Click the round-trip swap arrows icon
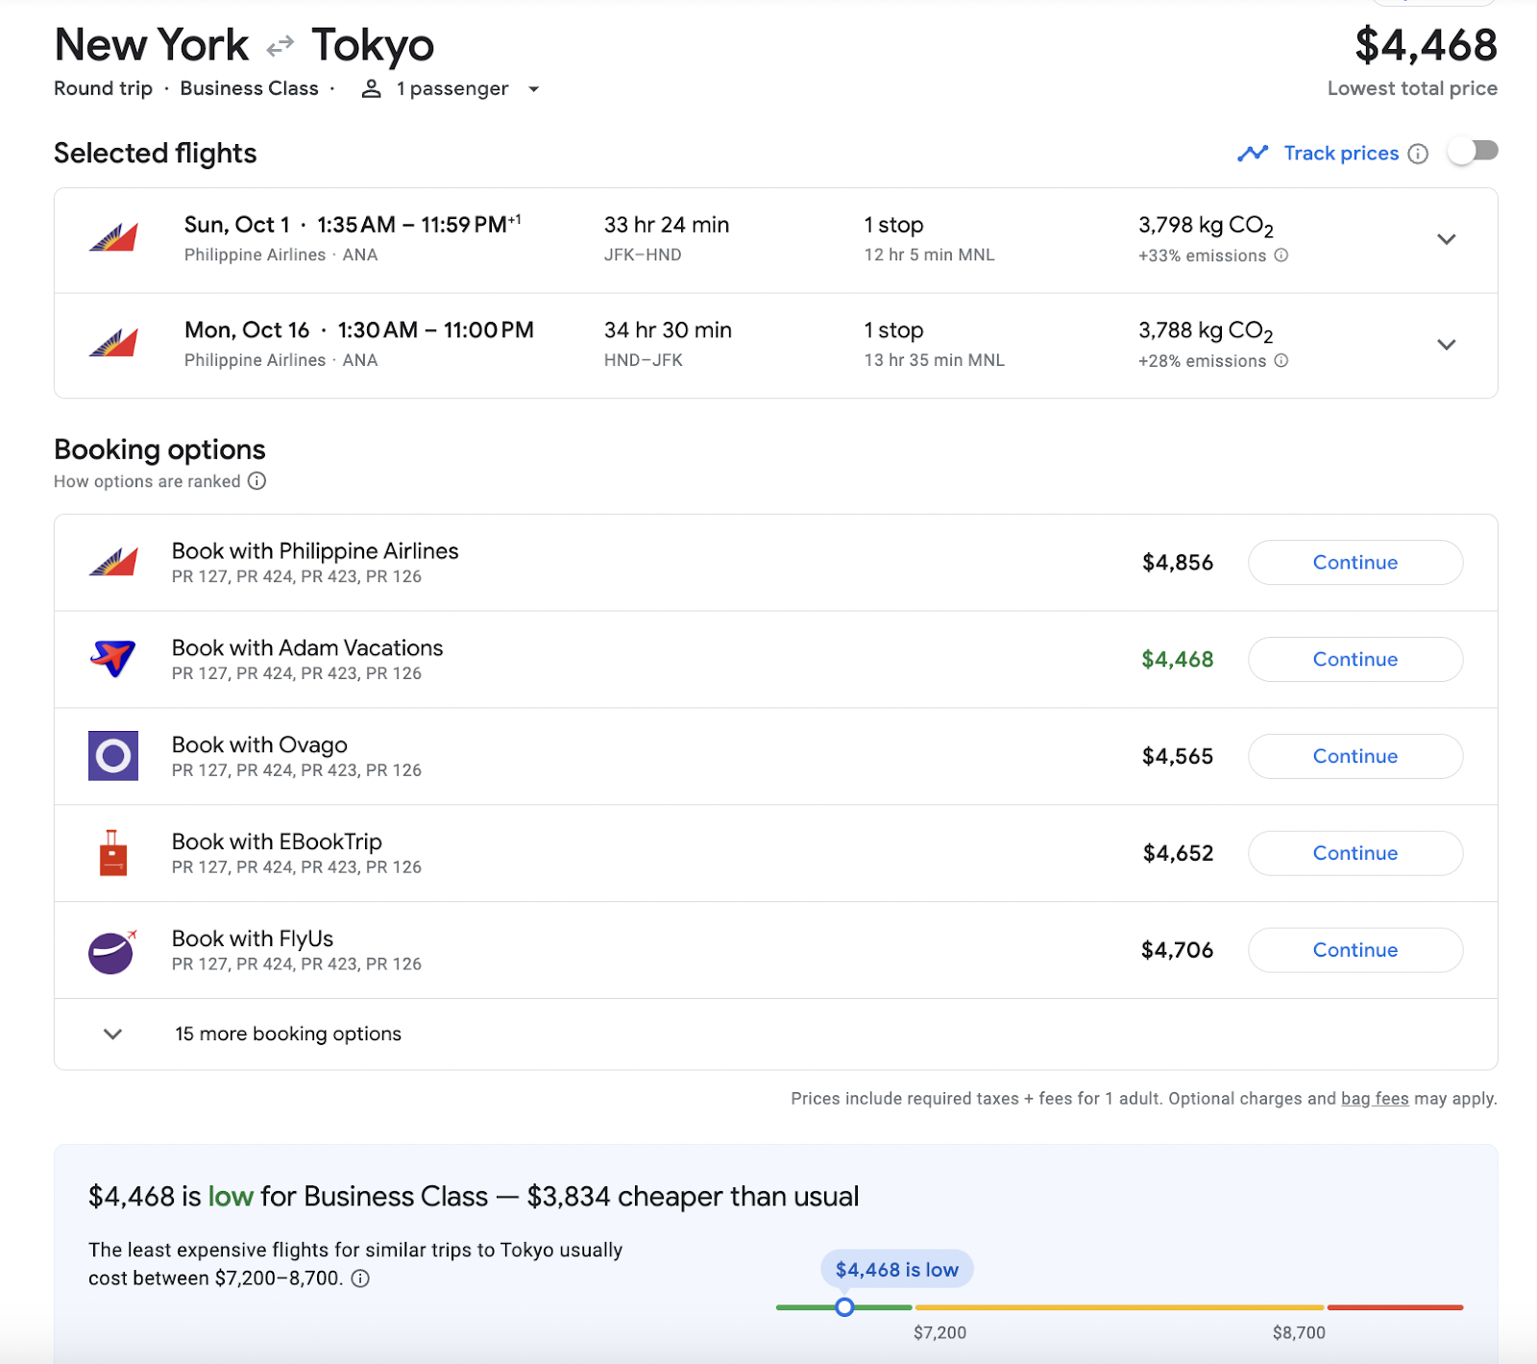This screenshot has height=1364, width=1537. 281,46
